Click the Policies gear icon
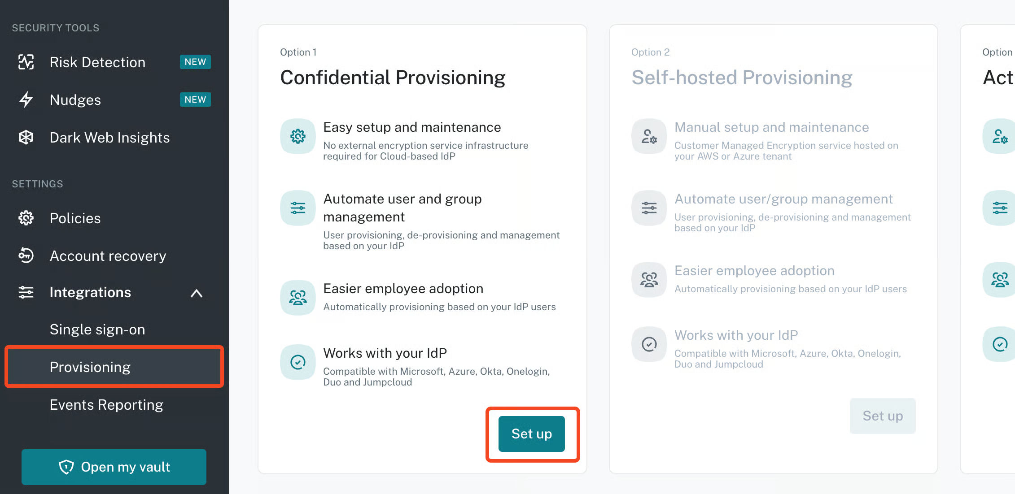This screenshot has width=1015, height=494. pos(26,218)
